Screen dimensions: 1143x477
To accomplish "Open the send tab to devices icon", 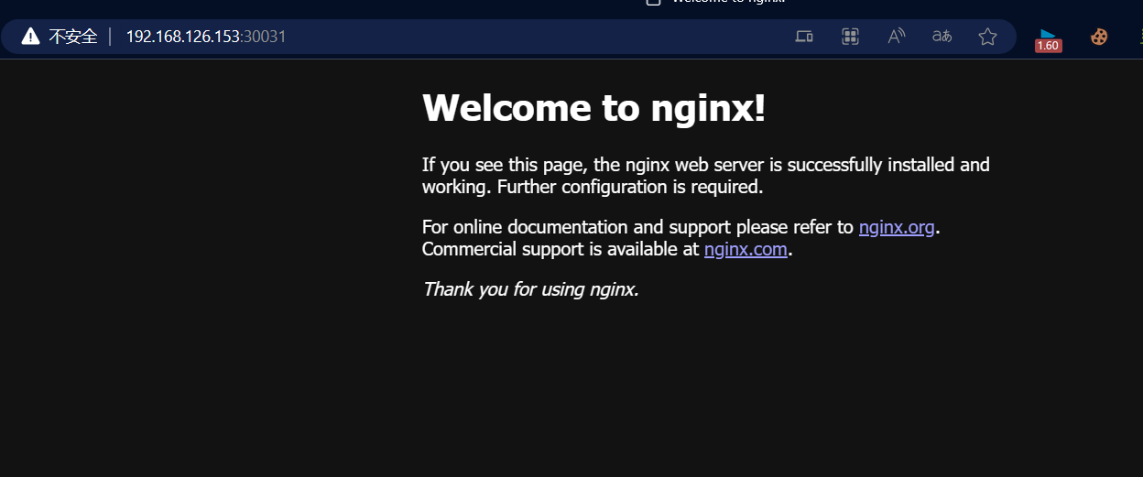I will [x=804, y=37].
